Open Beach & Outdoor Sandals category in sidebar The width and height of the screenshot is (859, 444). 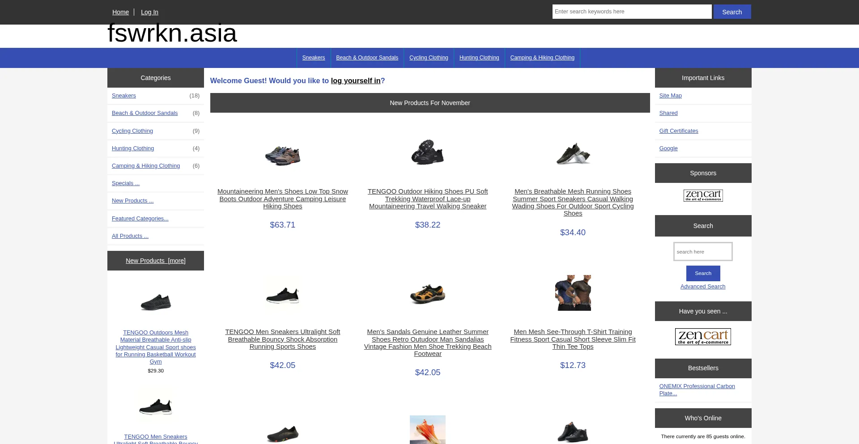[145, 113]
